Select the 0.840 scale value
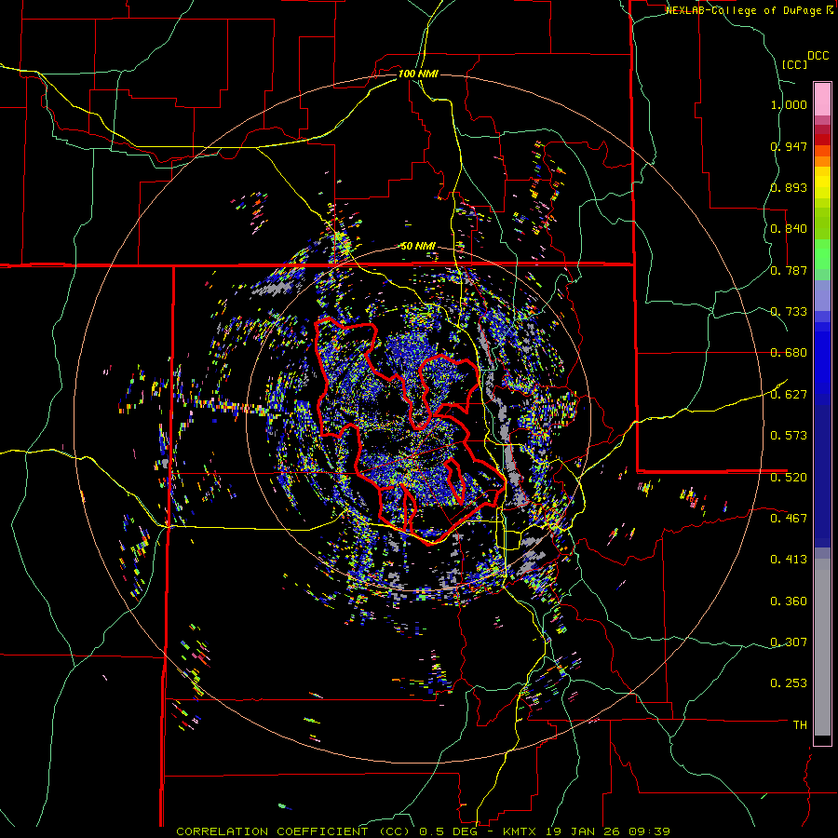The height and width of the screenshot is (838, 838). [789, 229]
